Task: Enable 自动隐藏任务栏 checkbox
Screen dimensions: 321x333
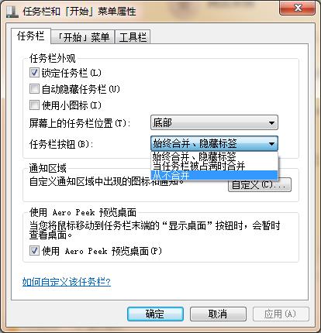Action: pyautogui.click(x=34, y=89)
